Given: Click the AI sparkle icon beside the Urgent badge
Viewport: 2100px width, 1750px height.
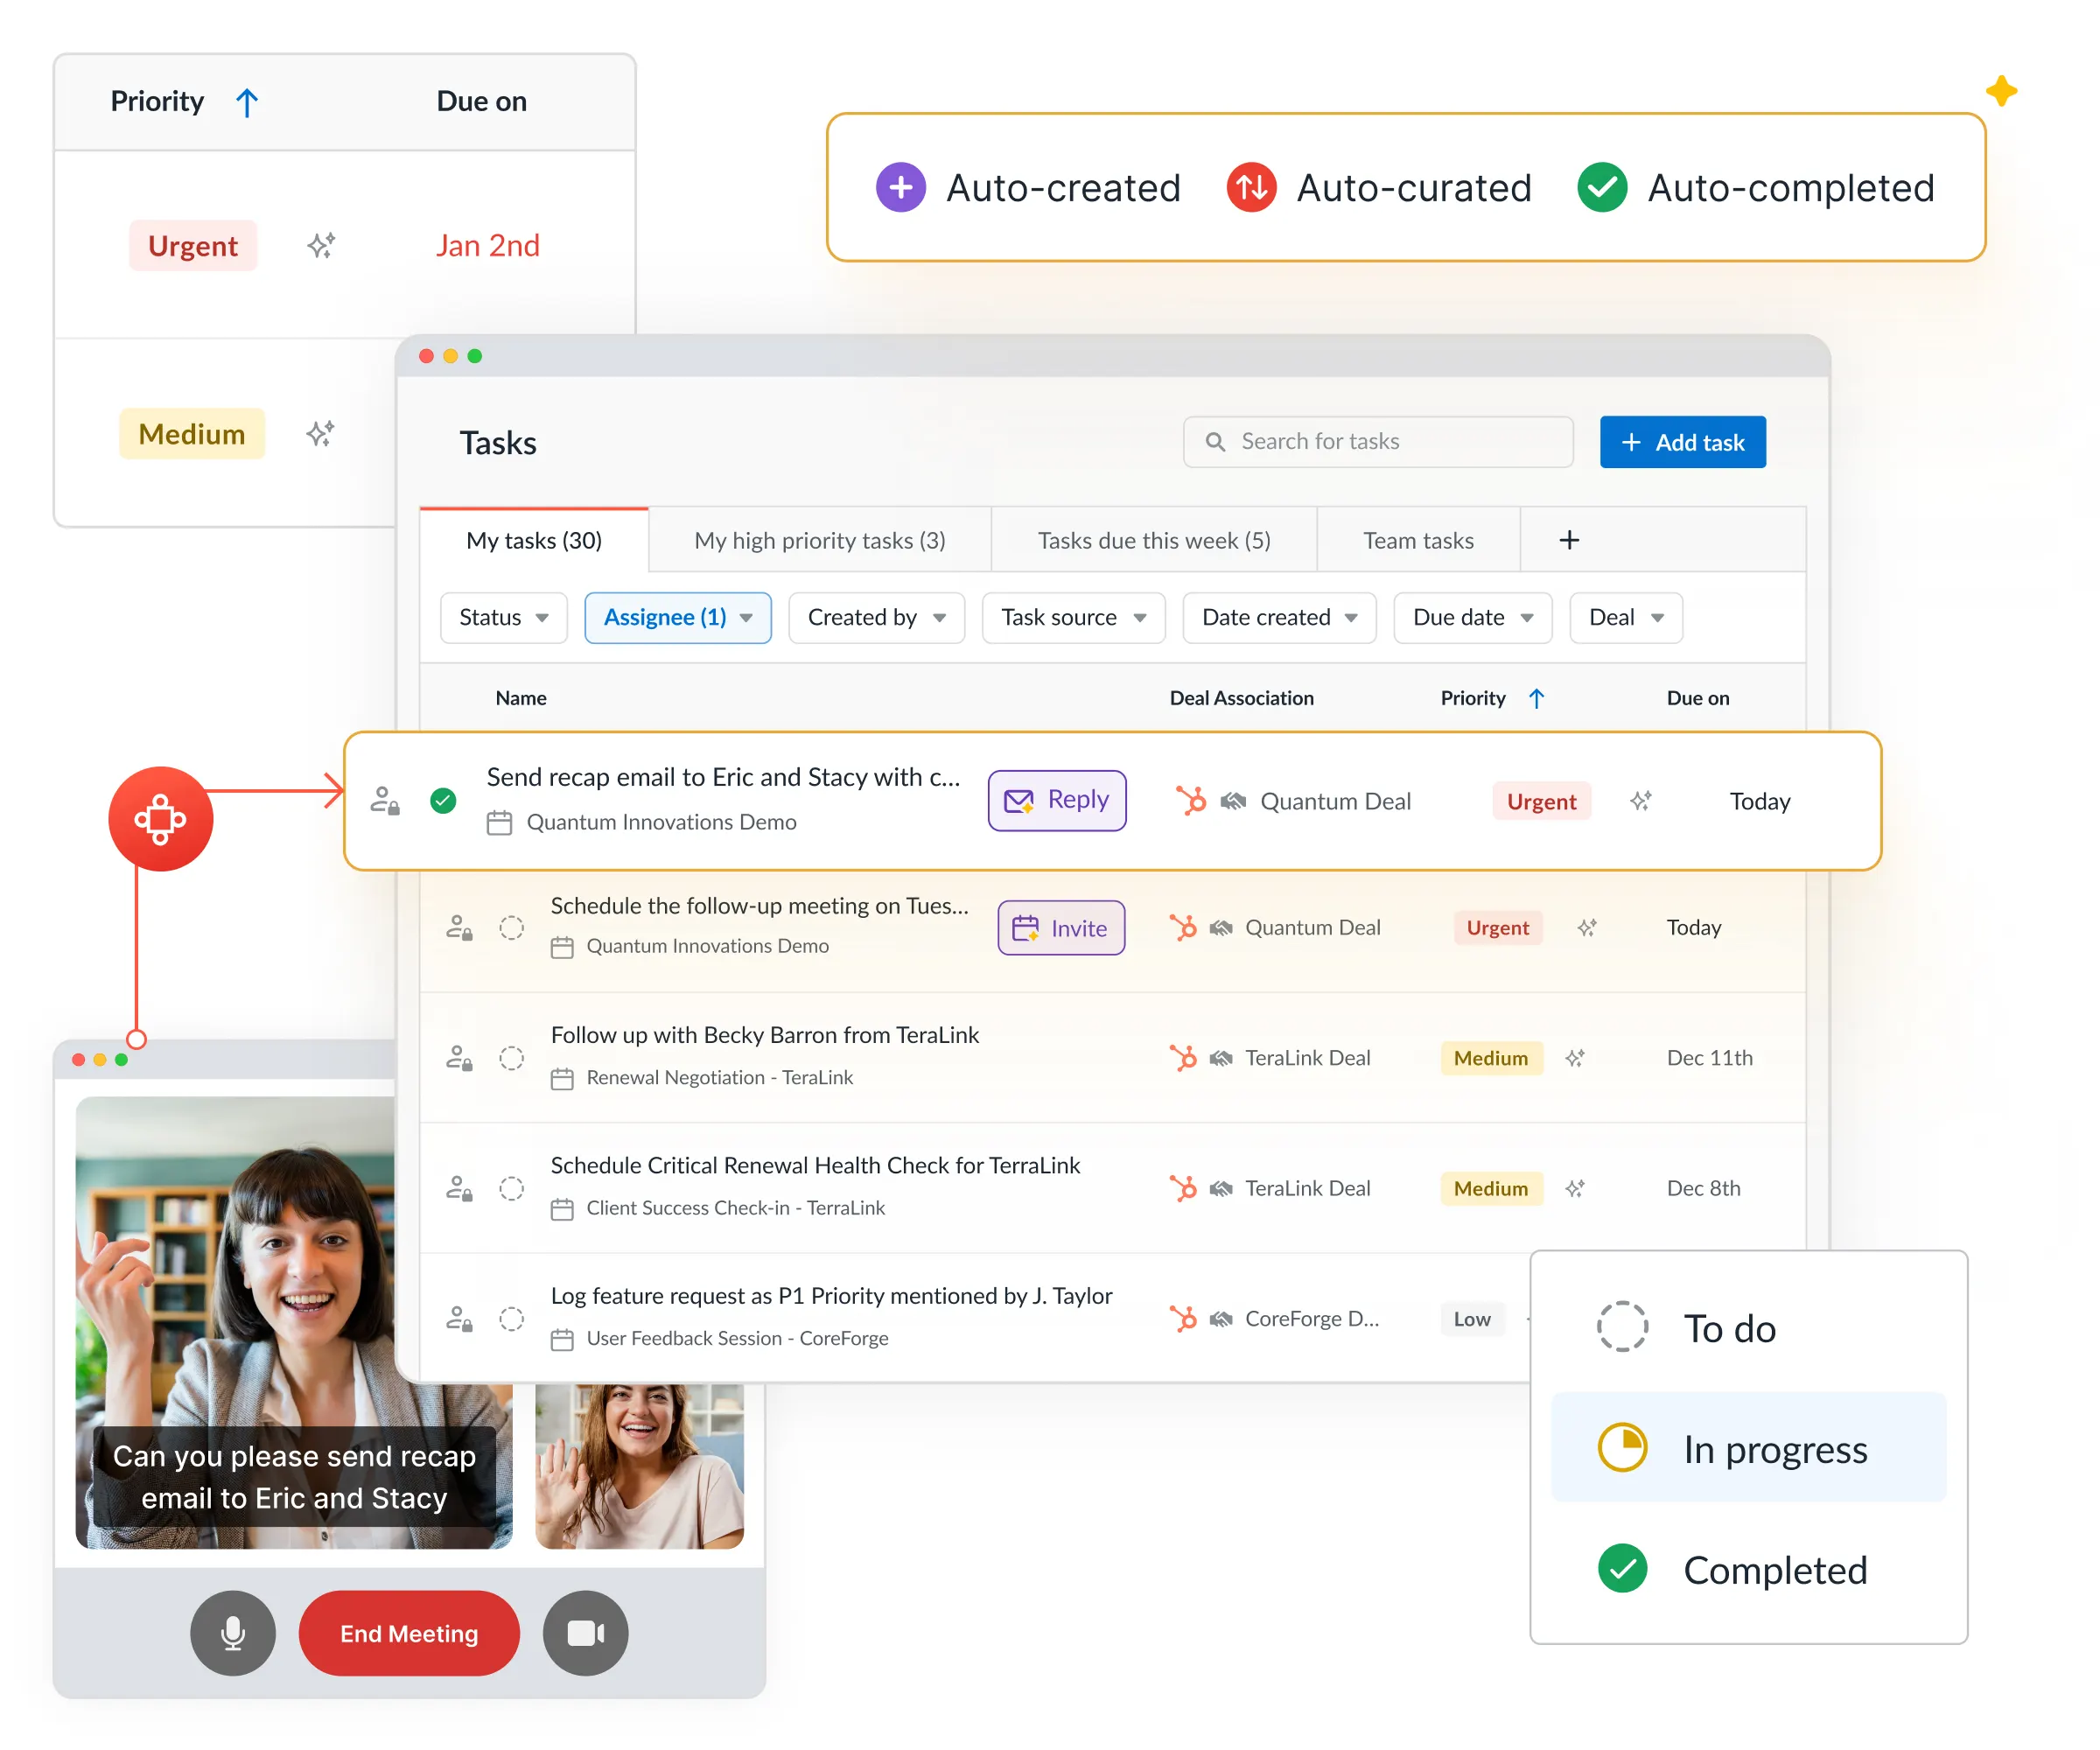Looking at the screenshot, I should tap(1641, 800).
